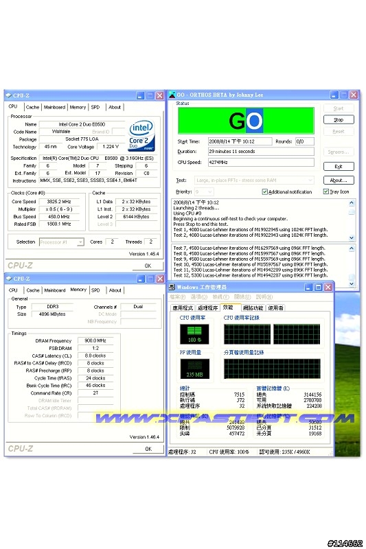Click the Stop button in ORTHOS
The height and width of the screenshot is (549, 366).
339,119
